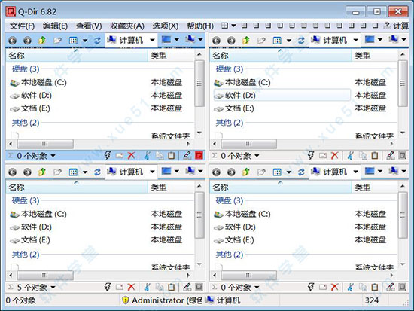Click horizontal scrollbar thumb in bottom-left pane
414x311 pixels.
tap(45, 276)
